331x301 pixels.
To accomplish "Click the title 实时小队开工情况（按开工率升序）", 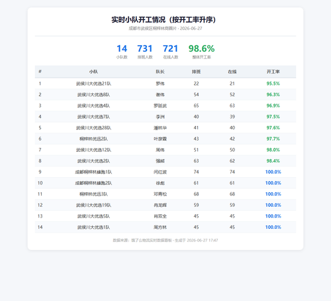I will tap(164, 20).
